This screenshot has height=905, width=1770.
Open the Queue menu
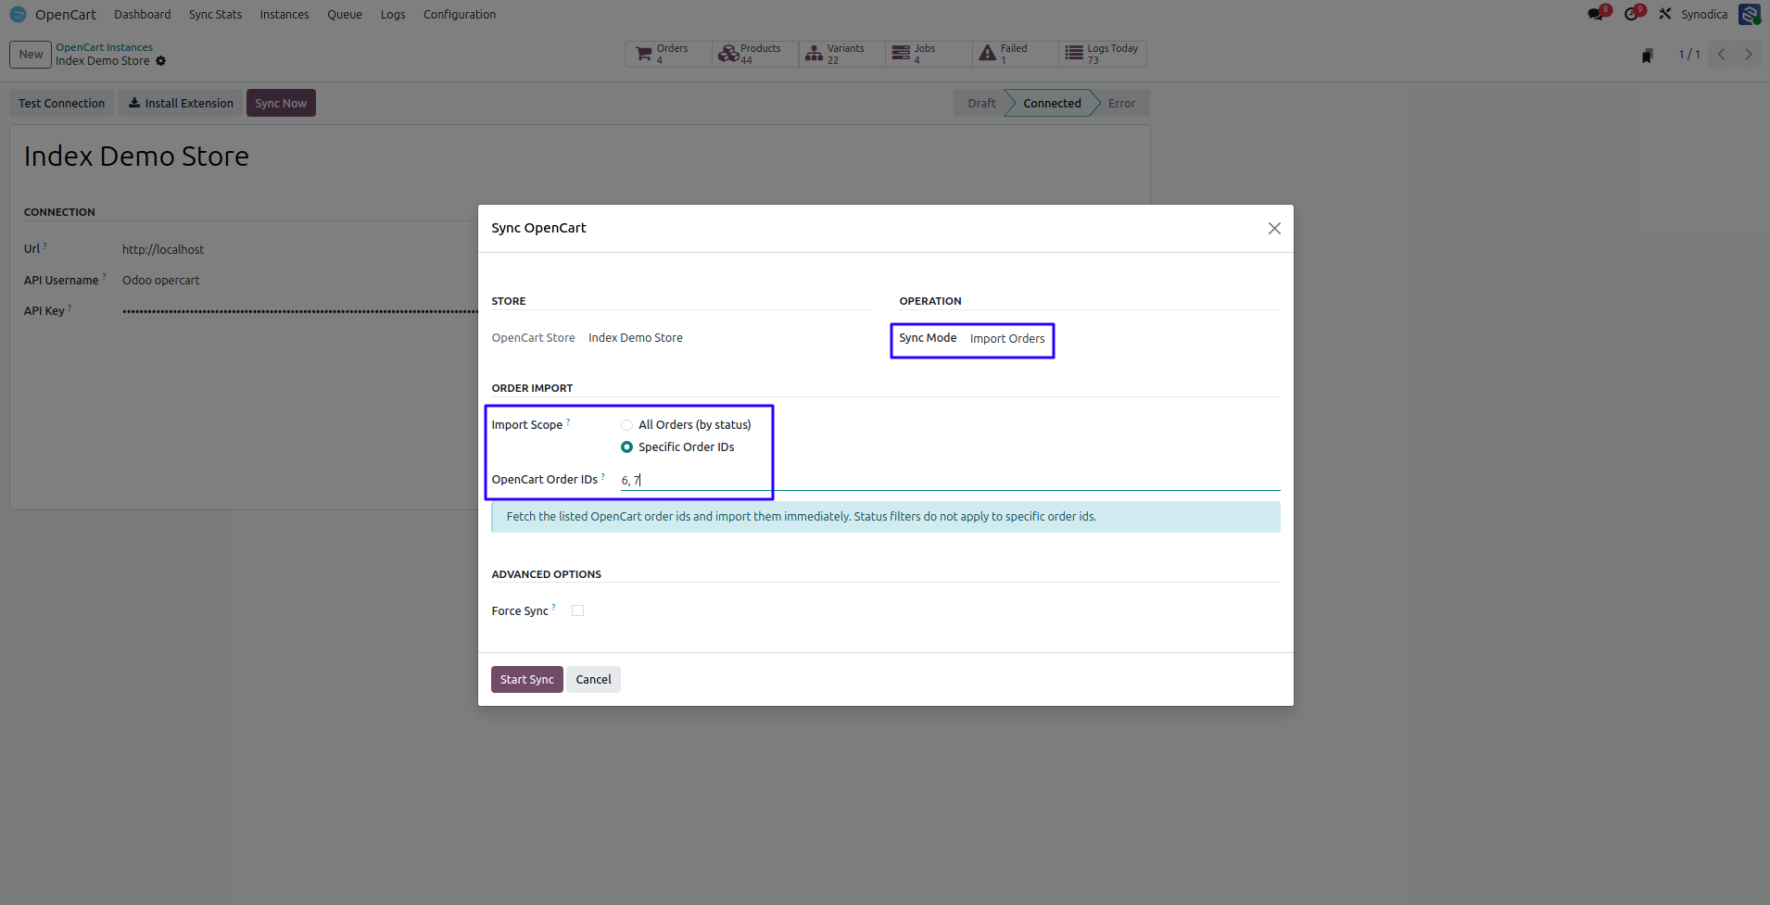point(345,14)
